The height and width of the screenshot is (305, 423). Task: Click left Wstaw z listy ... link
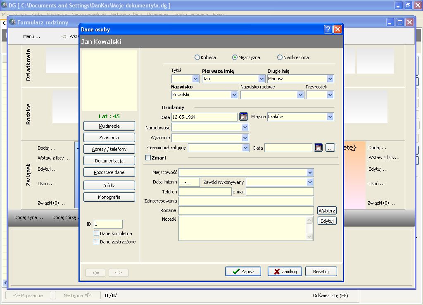click(x=54, y=158)
